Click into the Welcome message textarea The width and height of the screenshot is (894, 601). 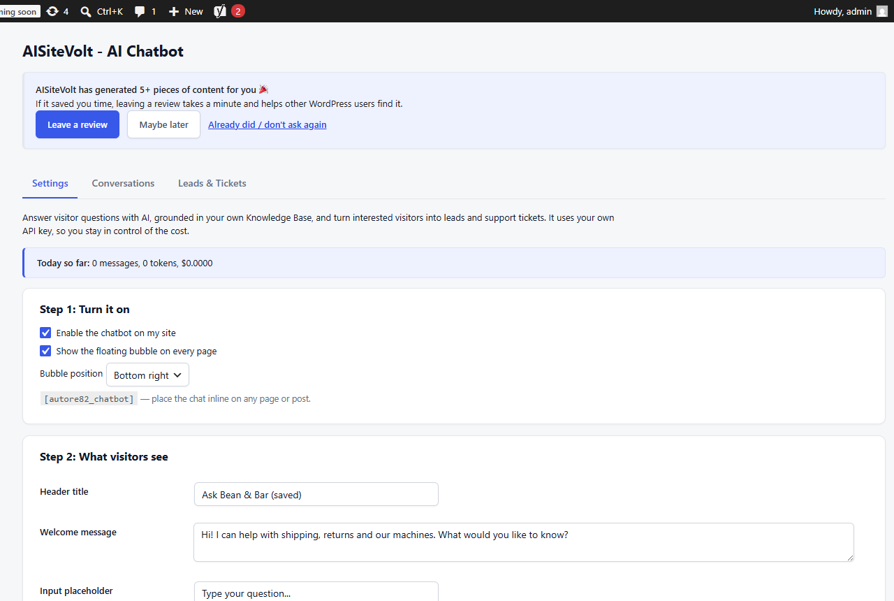524,542
